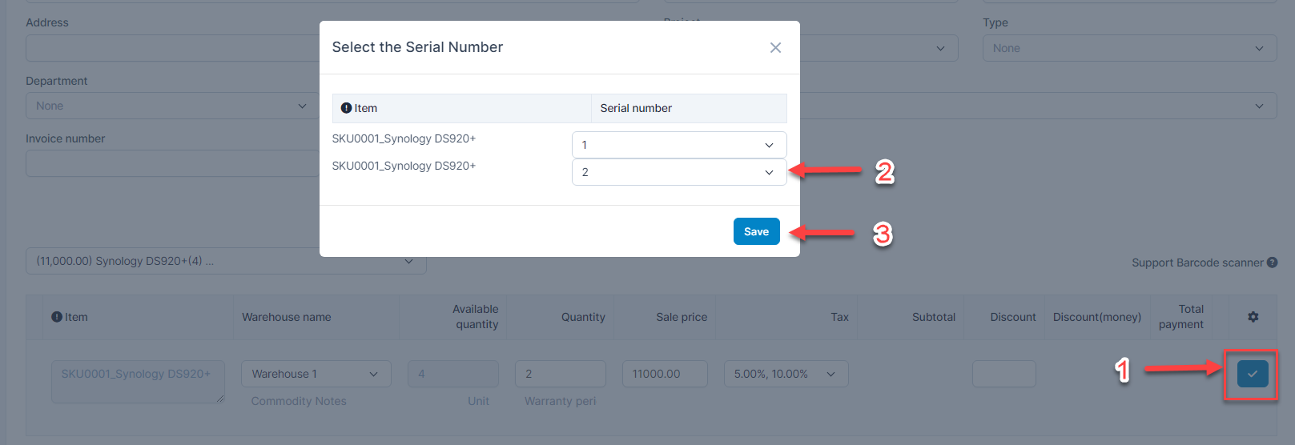
Task: Click Save button in serial number dialog
Action: coord(756,231)
